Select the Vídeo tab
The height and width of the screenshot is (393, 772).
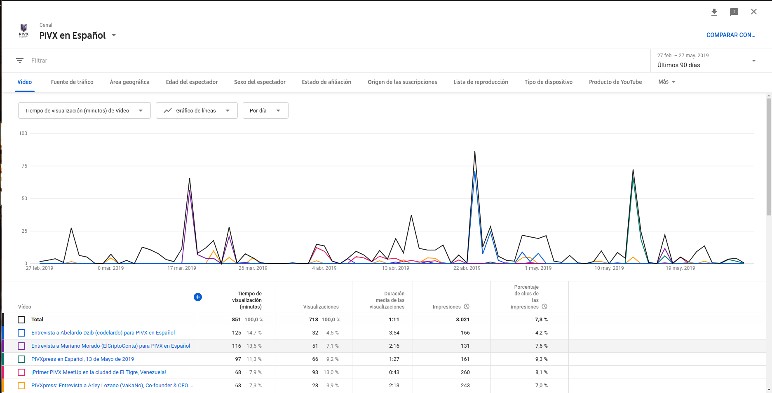tap(25, 82)
